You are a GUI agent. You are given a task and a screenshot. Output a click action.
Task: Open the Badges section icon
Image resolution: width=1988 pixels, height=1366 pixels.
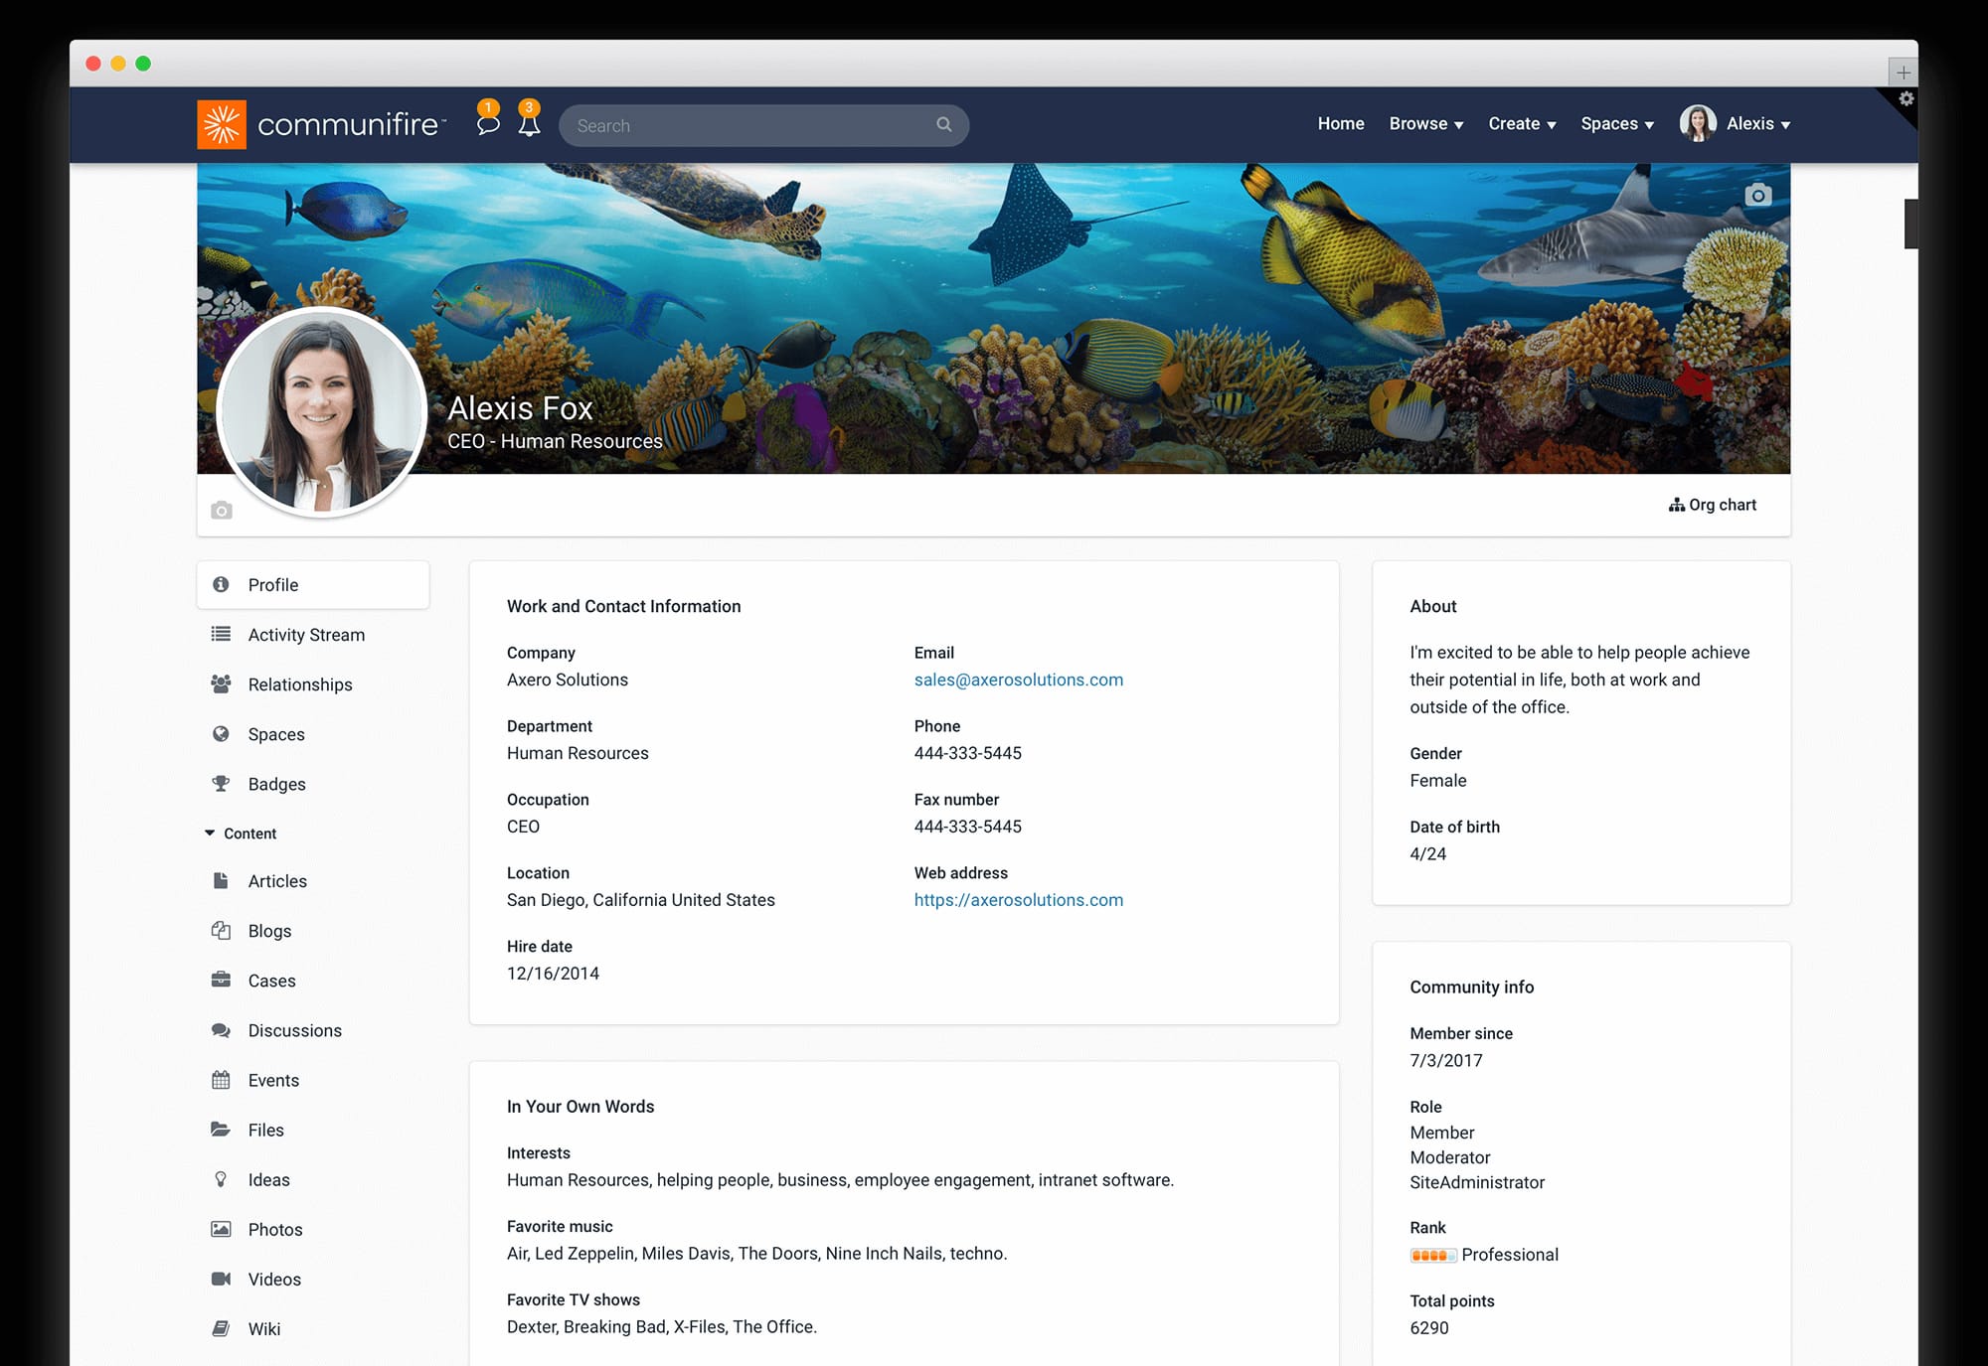coord(221,784)
